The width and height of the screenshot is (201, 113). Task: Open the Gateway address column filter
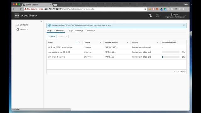pyautogui.click(x=128, y=42)
